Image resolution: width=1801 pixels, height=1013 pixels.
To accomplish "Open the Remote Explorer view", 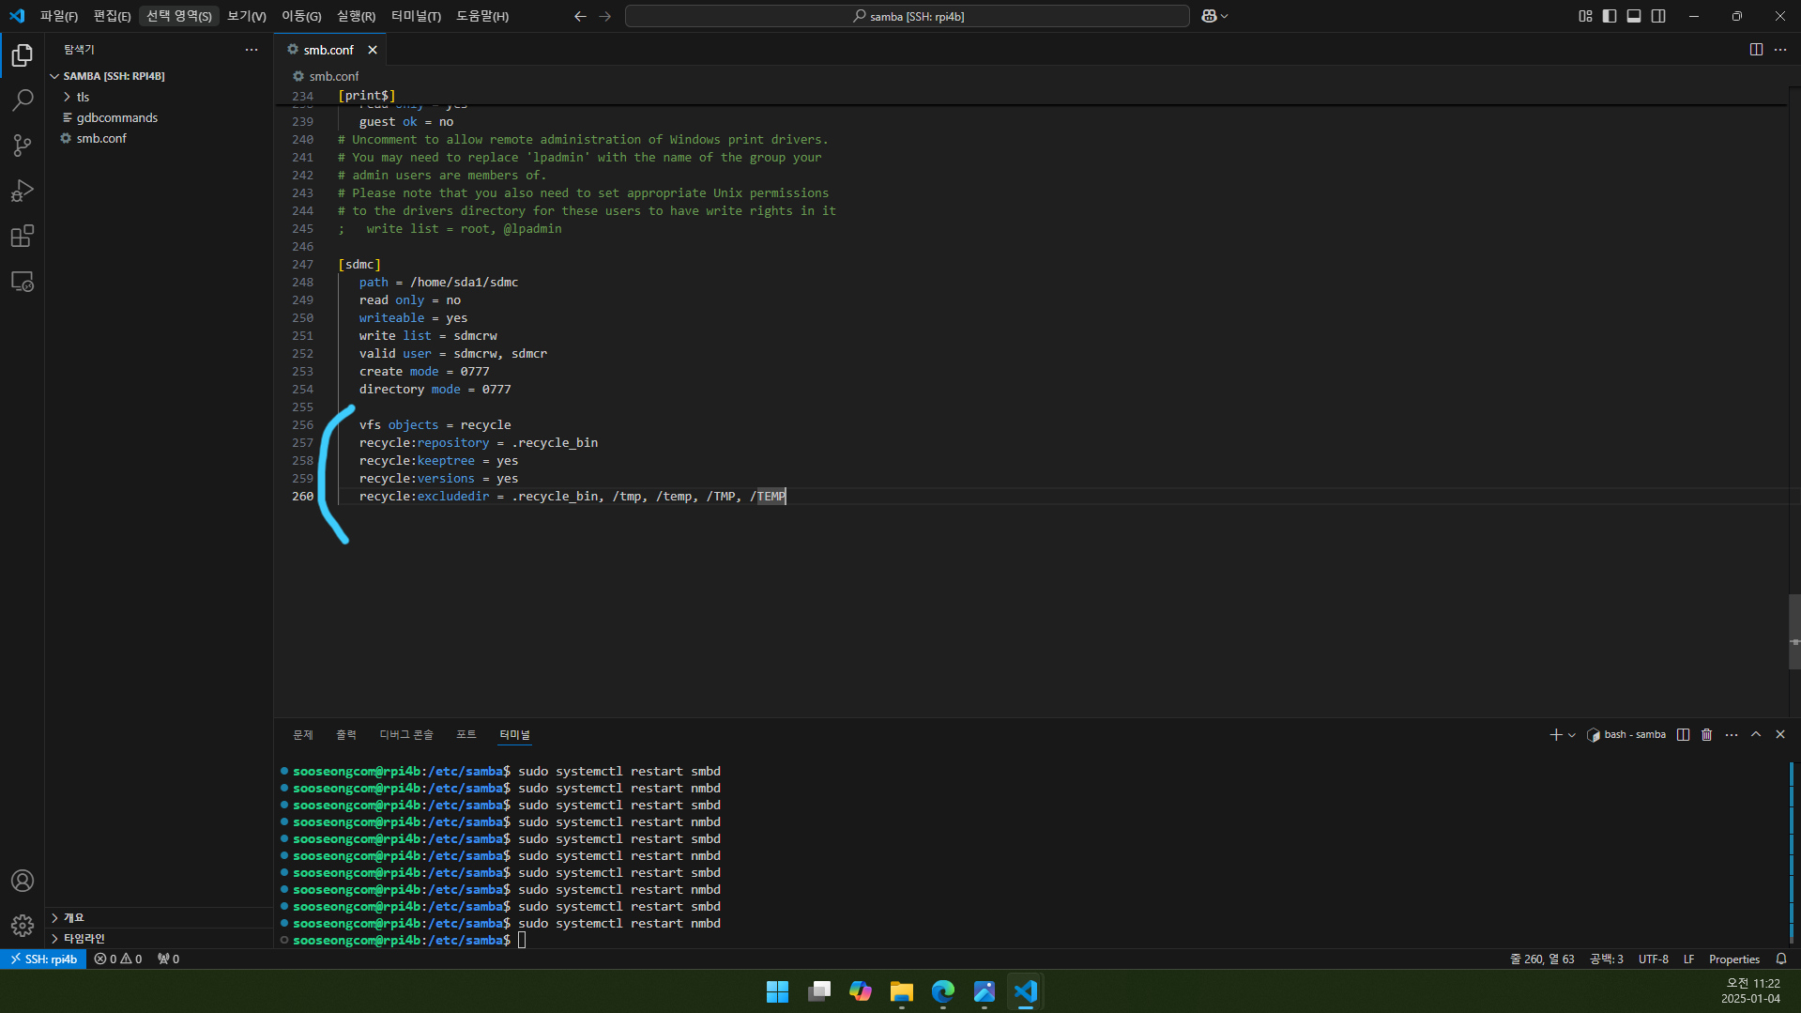I will coord(23,282).
